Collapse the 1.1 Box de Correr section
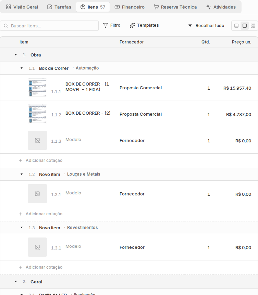Image resolution: width=258 pixels, height=295 pixels. 22,68
